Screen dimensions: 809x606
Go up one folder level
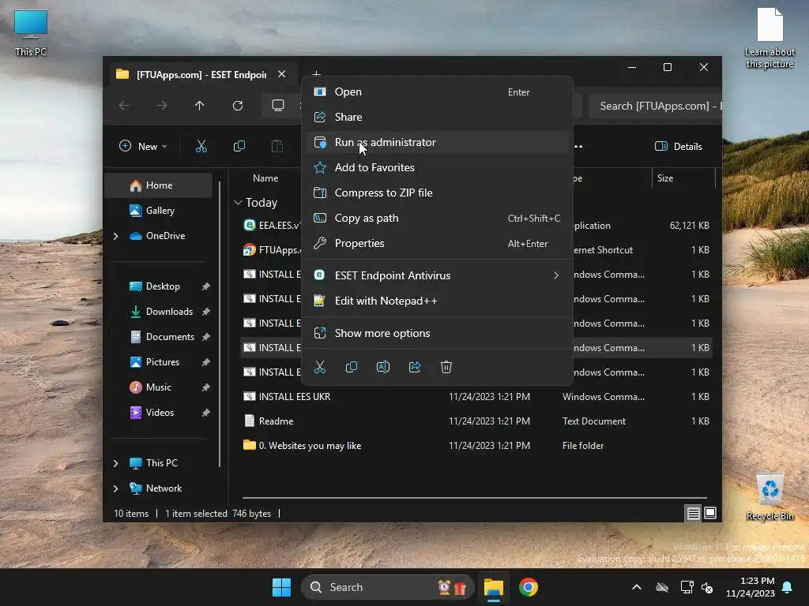[x=200, y=106]
